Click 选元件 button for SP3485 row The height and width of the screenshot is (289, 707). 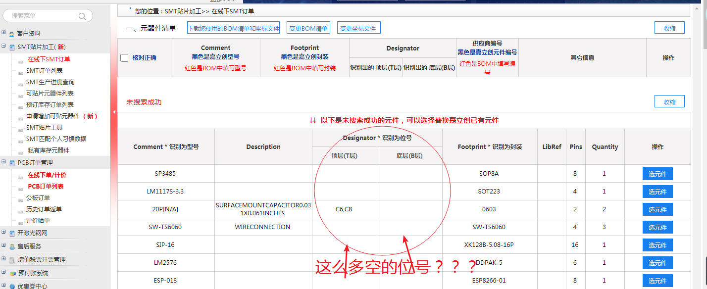[x=657, y=174]
